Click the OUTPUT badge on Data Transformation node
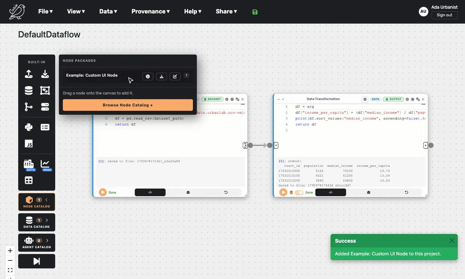The width and height of the screenshot is (465, 279). coord(393,99)
